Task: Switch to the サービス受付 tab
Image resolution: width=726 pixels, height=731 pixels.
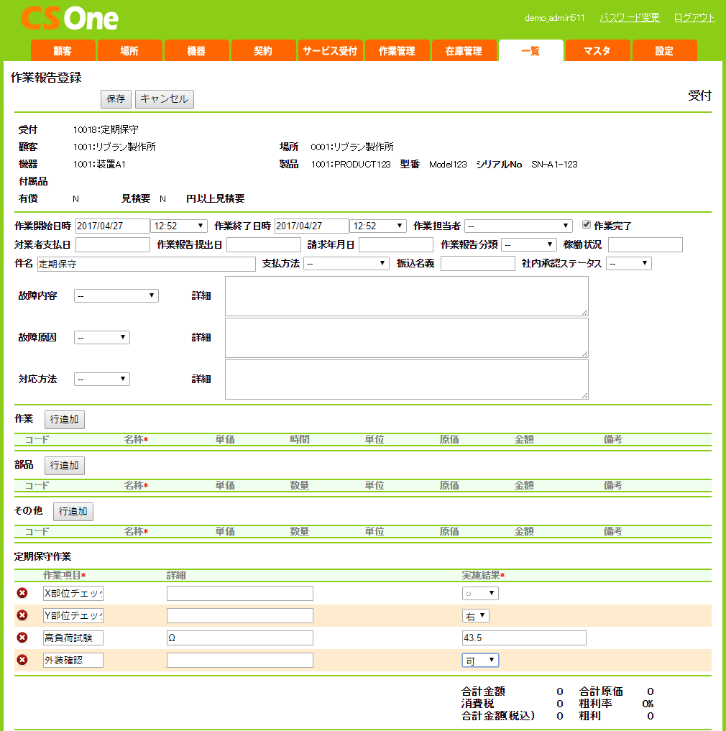Action: (x=330, y=50)
